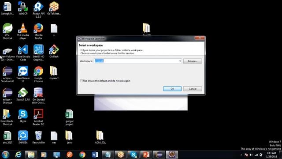Select the Visual Studio Code icon
The height and width of the screenshot is (159, 282).
[x=23, y=53]
